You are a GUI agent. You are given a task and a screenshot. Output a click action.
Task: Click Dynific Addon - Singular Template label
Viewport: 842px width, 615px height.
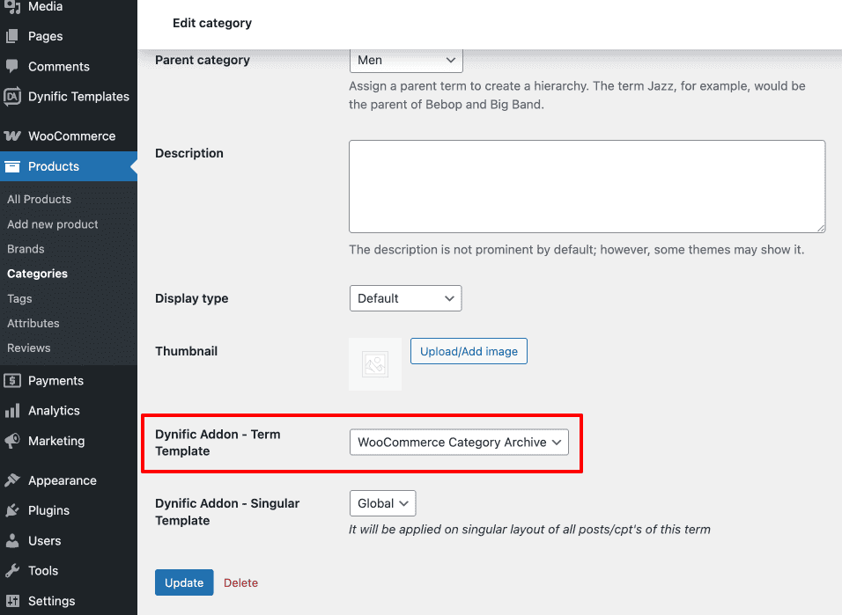coord(227,512)
